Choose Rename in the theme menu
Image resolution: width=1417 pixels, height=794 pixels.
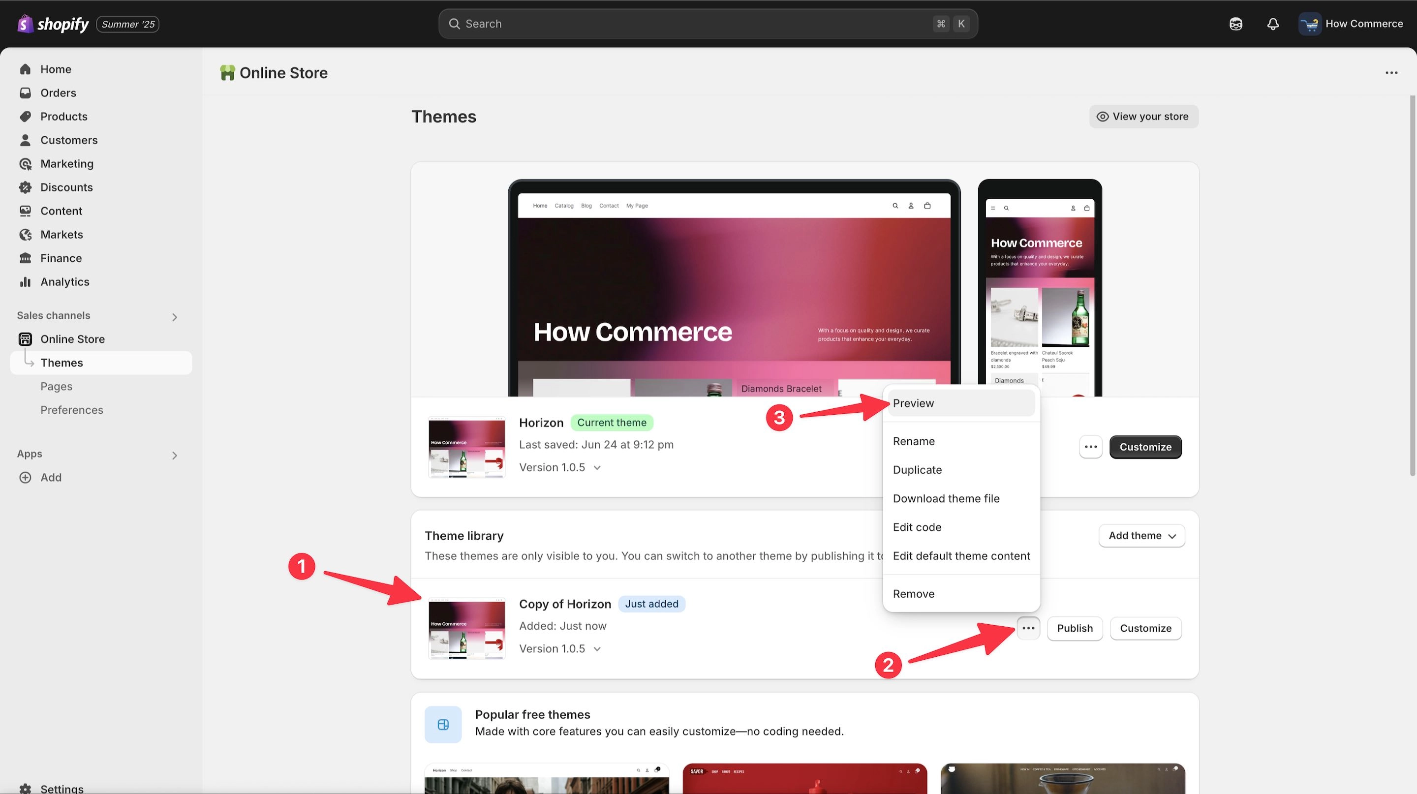(x=961, y=441)
